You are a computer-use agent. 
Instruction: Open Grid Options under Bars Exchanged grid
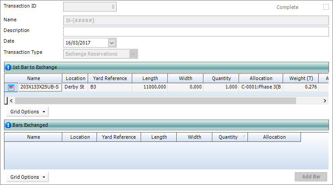tap(28, 177)
